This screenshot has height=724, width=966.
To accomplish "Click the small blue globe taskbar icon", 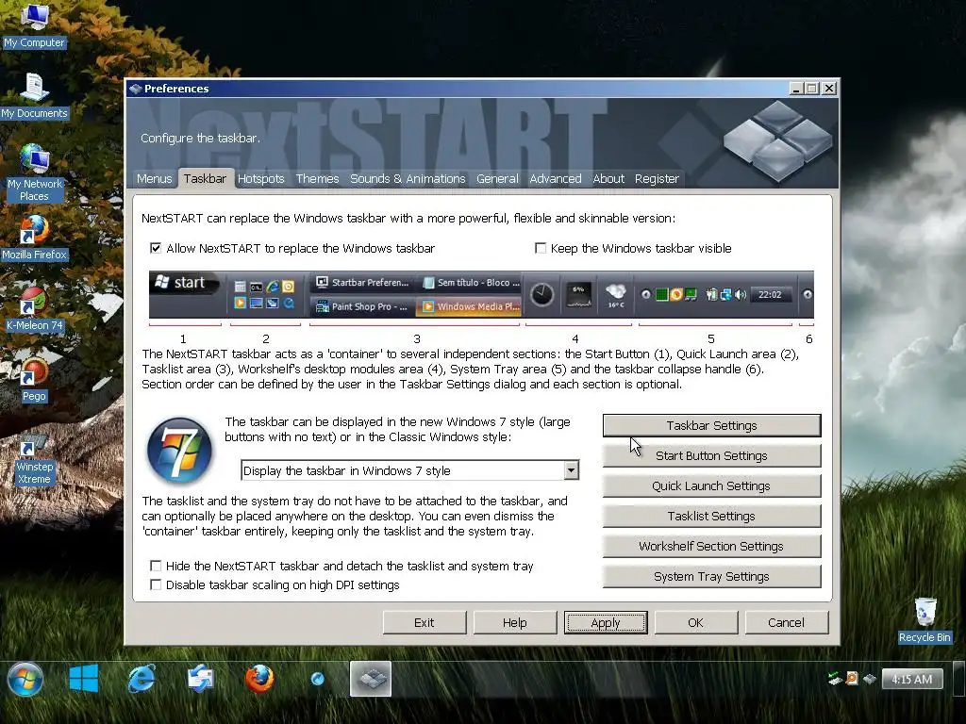I will (317, 679).
